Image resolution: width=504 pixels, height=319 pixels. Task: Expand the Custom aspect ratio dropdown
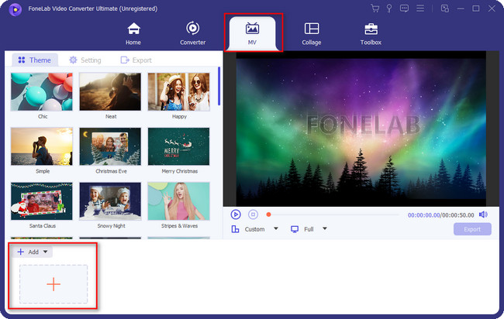[276, 229]
